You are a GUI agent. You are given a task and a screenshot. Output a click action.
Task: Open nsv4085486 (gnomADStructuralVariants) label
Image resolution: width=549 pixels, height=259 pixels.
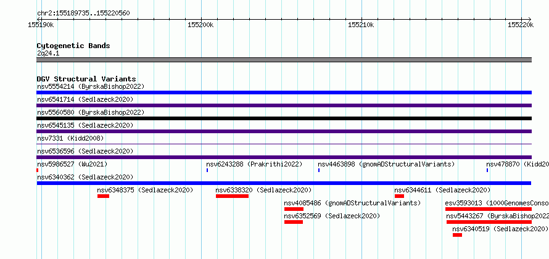(352, 203)
